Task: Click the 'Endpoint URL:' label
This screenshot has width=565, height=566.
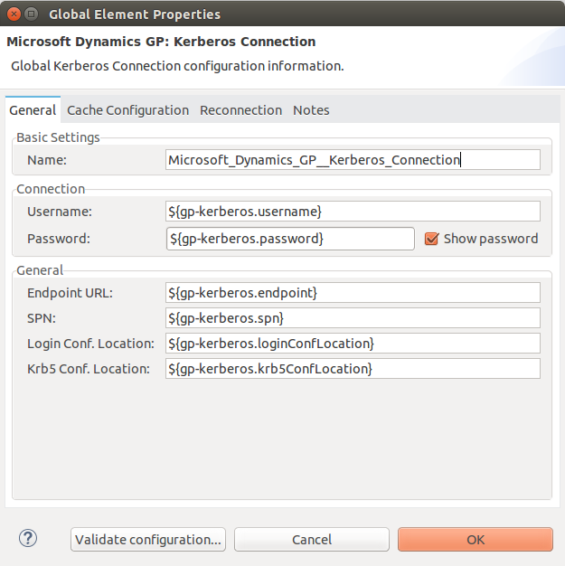Action: (70, 293)
